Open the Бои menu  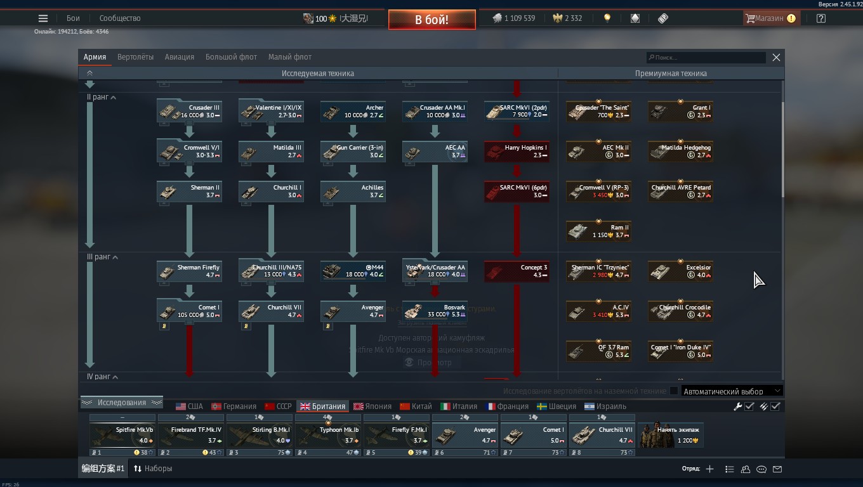tap(73, 18)
